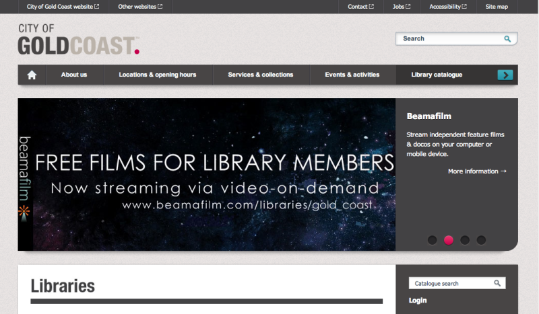539x314 pixels.
Task: Visit City of Gold Coast website link
Action: 63,7
